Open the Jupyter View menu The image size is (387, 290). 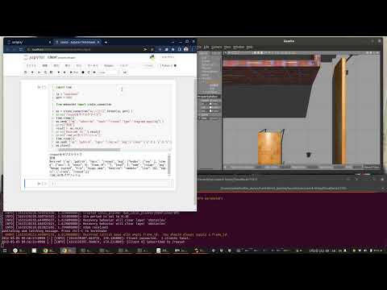[x=56, y=65]
